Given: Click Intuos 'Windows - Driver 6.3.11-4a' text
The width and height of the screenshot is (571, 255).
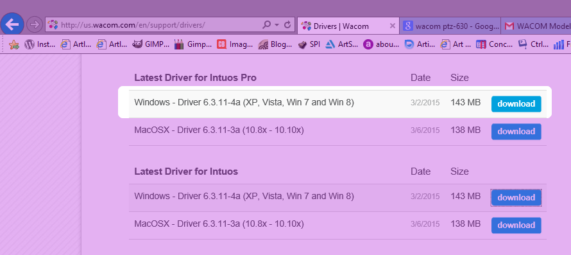Looking at the screenshot, I should click(x=244, y=197).
